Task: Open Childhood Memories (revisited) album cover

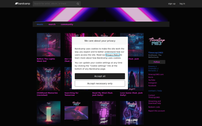Action: click(48, 79)
